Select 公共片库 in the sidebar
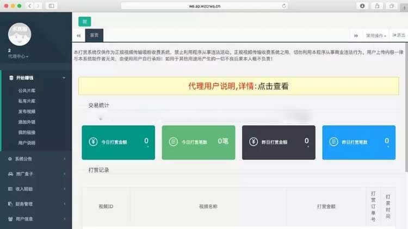The width and height of the screenshot is (408, 229). (x=27, y=91)
